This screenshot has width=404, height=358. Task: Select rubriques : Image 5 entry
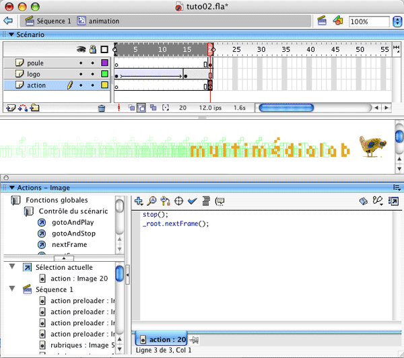pos(77,345)
